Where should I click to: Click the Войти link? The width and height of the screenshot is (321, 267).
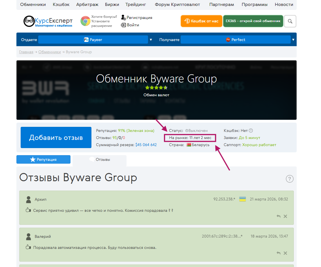pyautogui.click(x=133, y=25)
